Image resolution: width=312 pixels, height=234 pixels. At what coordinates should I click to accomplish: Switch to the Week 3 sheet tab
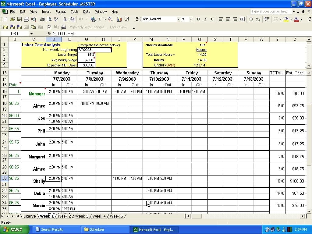[x=81, y=216]
